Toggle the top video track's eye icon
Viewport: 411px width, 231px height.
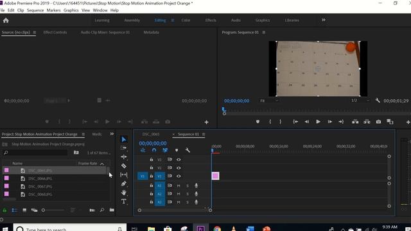click(x=179, y=160)
